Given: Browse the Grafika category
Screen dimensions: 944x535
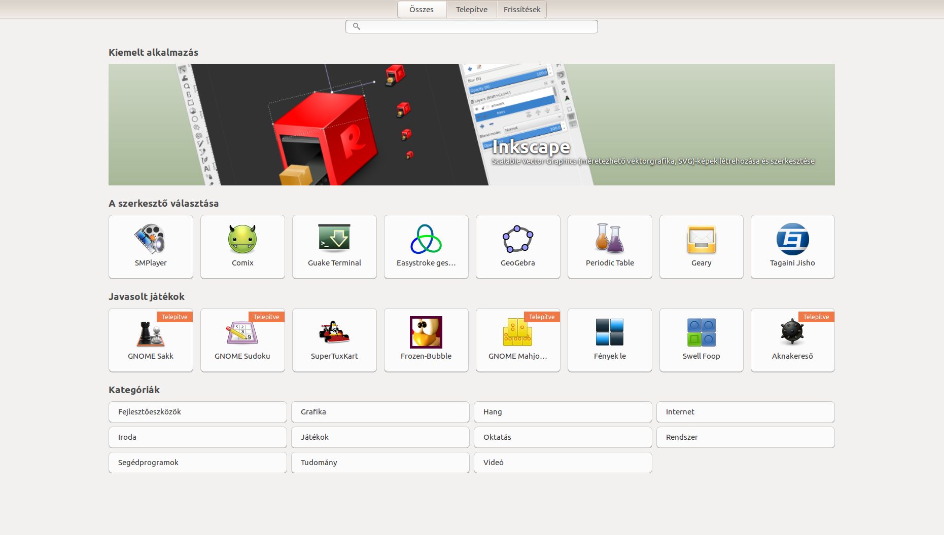Looking at the screenshot, I should [380, 412].
